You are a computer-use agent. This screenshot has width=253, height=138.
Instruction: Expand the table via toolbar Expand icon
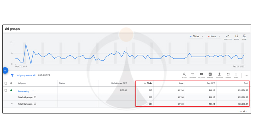coord(228,75)
